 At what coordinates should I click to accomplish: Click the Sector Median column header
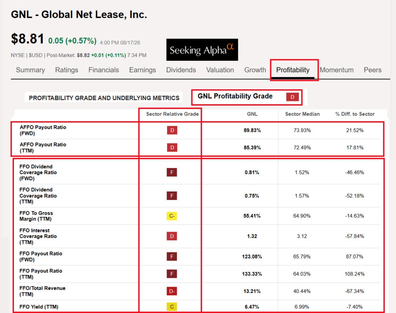(x=302, y=114)
